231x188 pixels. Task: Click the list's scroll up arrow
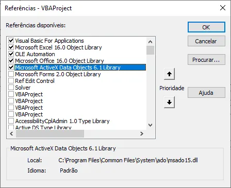click(150, 42)
